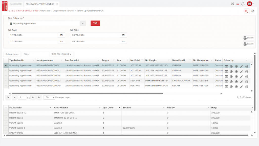The width and height of the screenshot is (259, 146).
Task: Click the Appointment Service breadcrumb
Action: pos(63,11)
